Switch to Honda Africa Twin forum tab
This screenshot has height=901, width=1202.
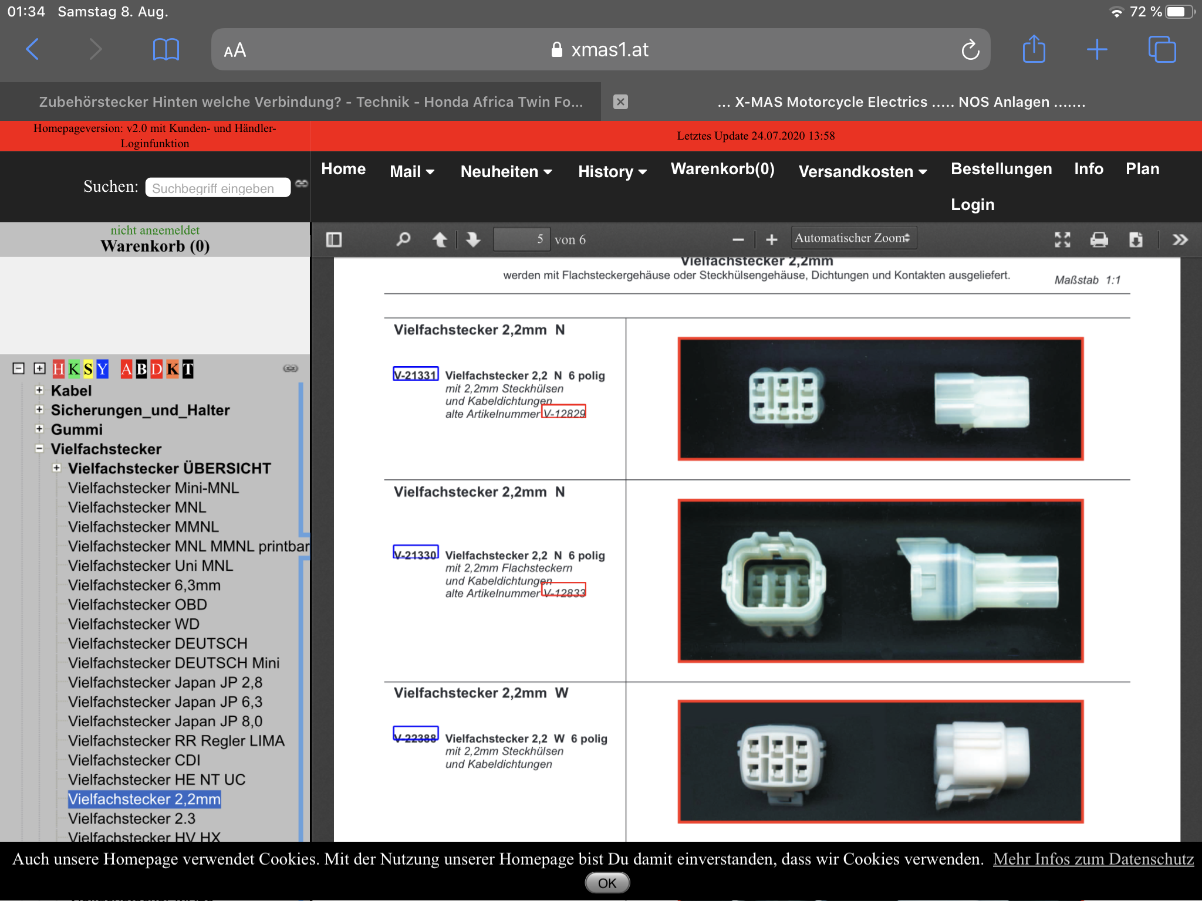click(311, 102)
